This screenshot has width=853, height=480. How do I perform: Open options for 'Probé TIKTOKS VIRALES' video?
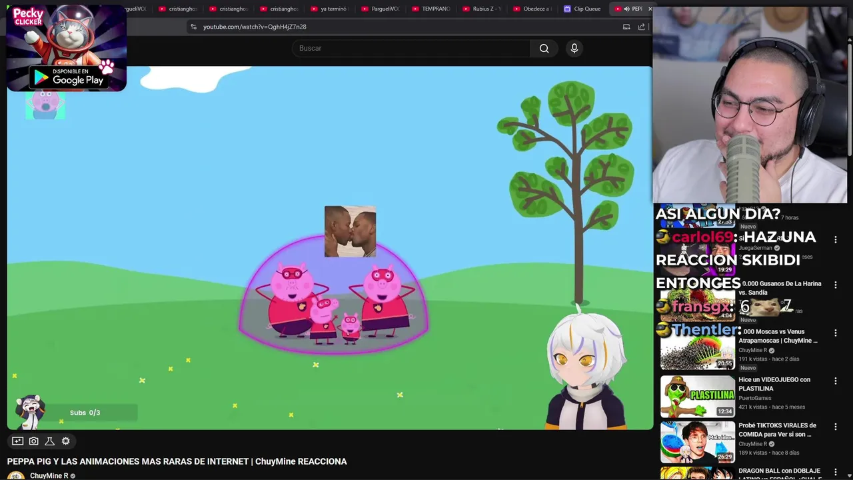click(835, 427)
